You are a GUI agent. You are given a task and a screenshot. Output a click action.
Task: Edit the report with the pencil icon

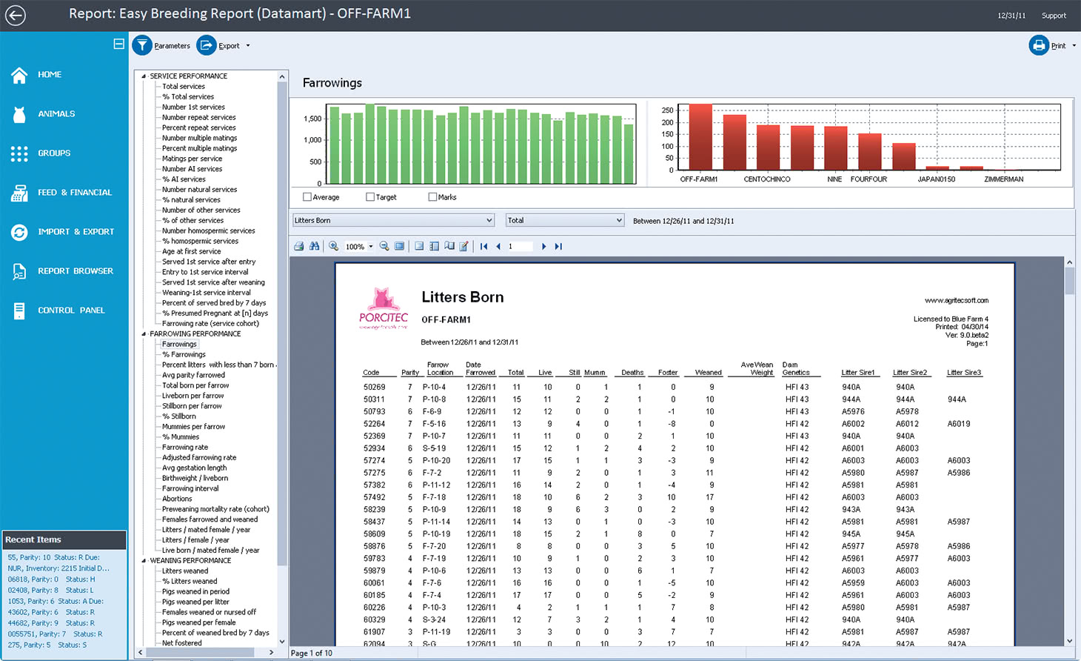pyautogui.click(x=463, y=245)
